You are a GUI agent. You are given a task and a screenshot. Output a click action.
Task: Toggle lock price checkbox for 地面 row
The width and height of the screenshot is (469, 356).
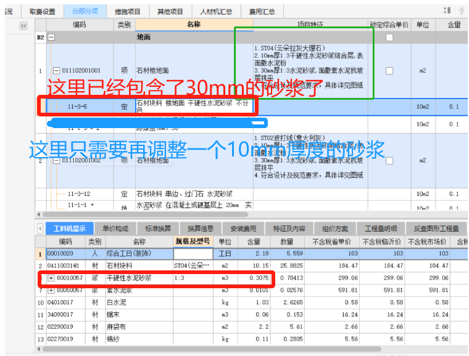[389, 38]
